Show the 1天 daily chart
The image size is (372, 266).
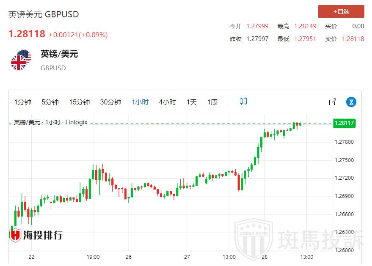192,102
